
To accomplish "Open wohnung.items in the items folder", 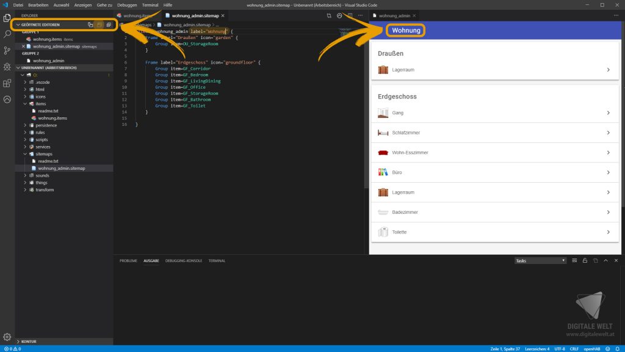I will 52,118.
